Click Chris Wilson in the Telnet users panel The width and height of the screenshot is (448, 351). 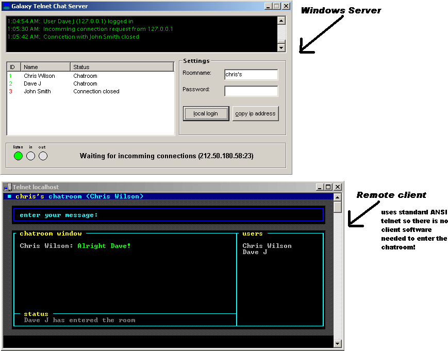point(267,246)
